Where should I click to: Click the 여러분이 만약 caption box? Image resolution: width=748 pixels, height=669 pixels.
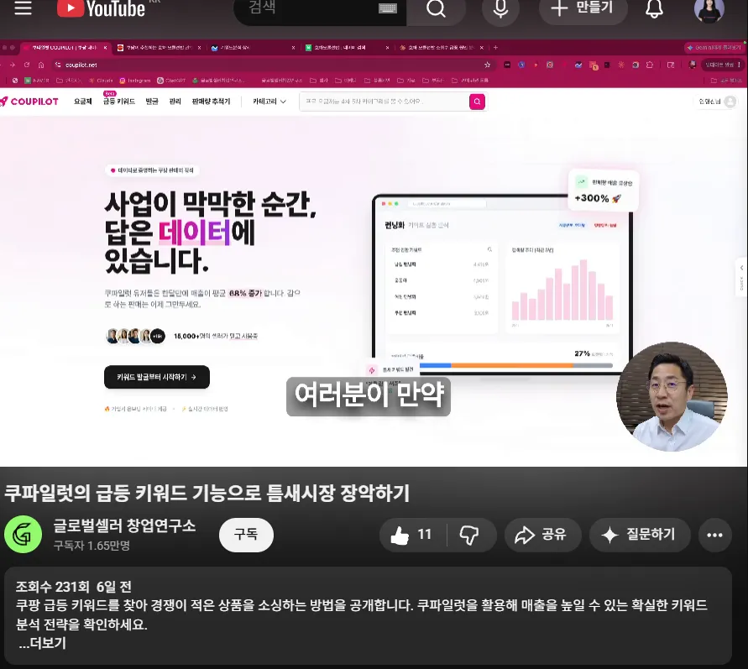[369, 395]
